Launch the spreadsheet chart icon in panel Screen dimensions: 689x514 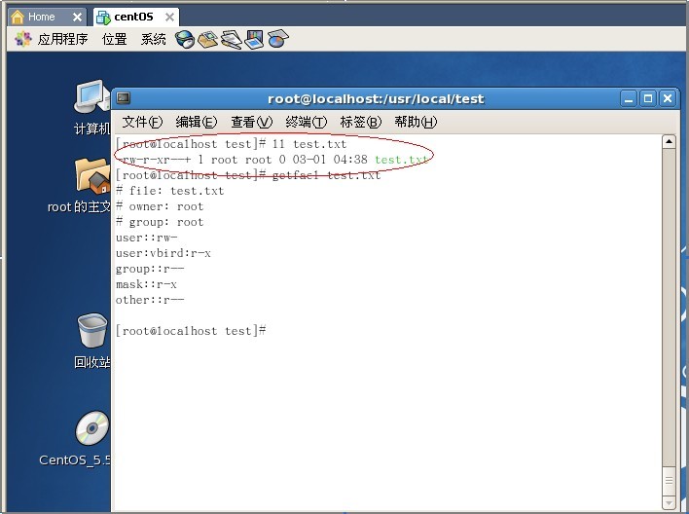click(x=277, y=40)
